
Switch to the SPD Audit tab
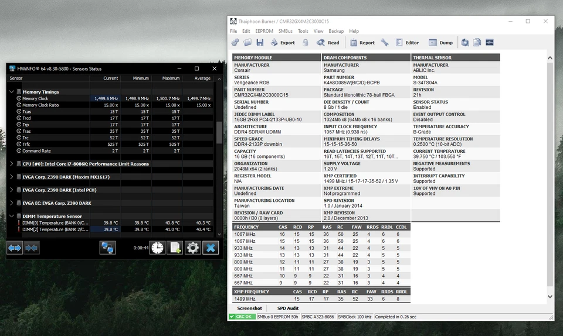coord(287,308)
